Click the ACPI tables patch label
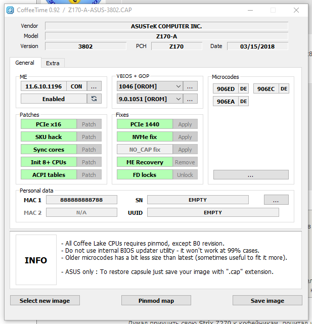The width and height of the screenshot is (312, 324). point(49,174)
